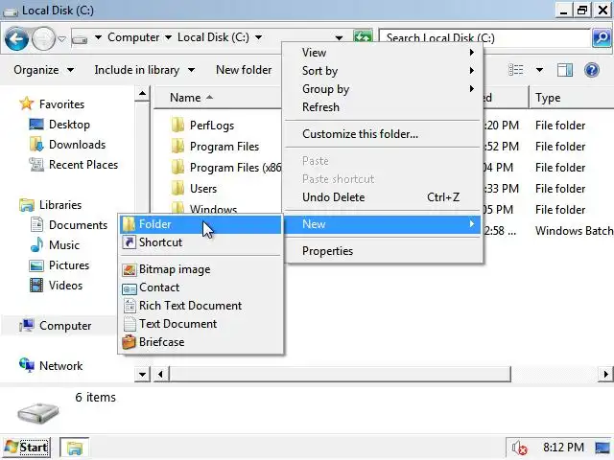Click the Windows folder name

pos(213,209)
